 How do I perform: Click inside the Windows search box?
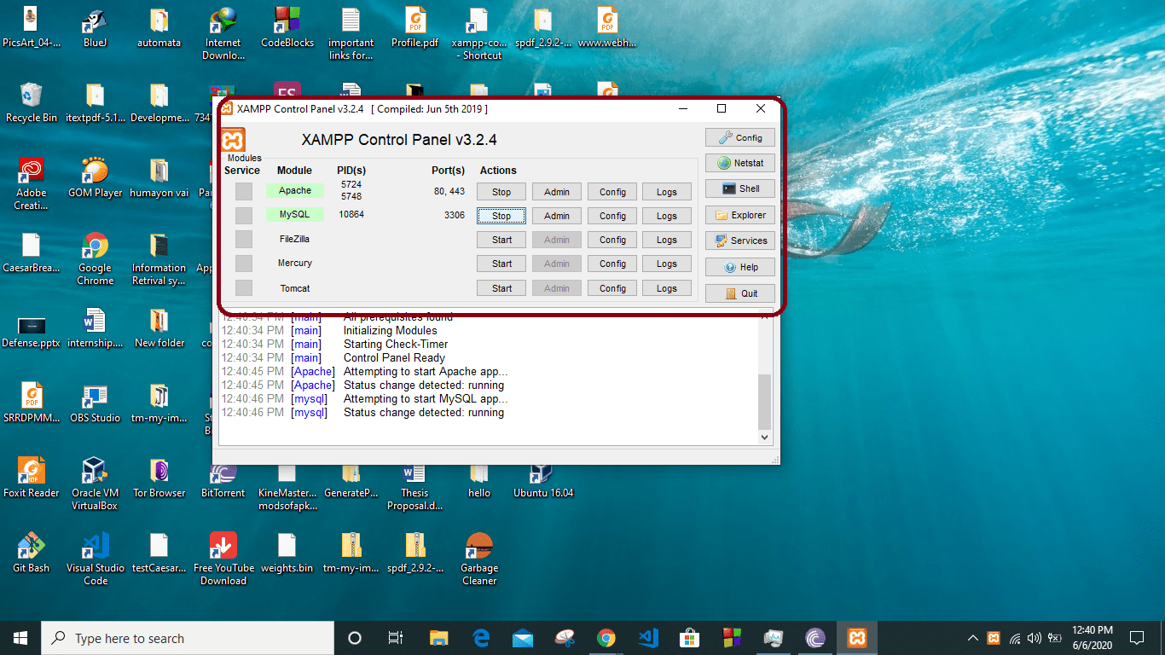coord(188,637)
